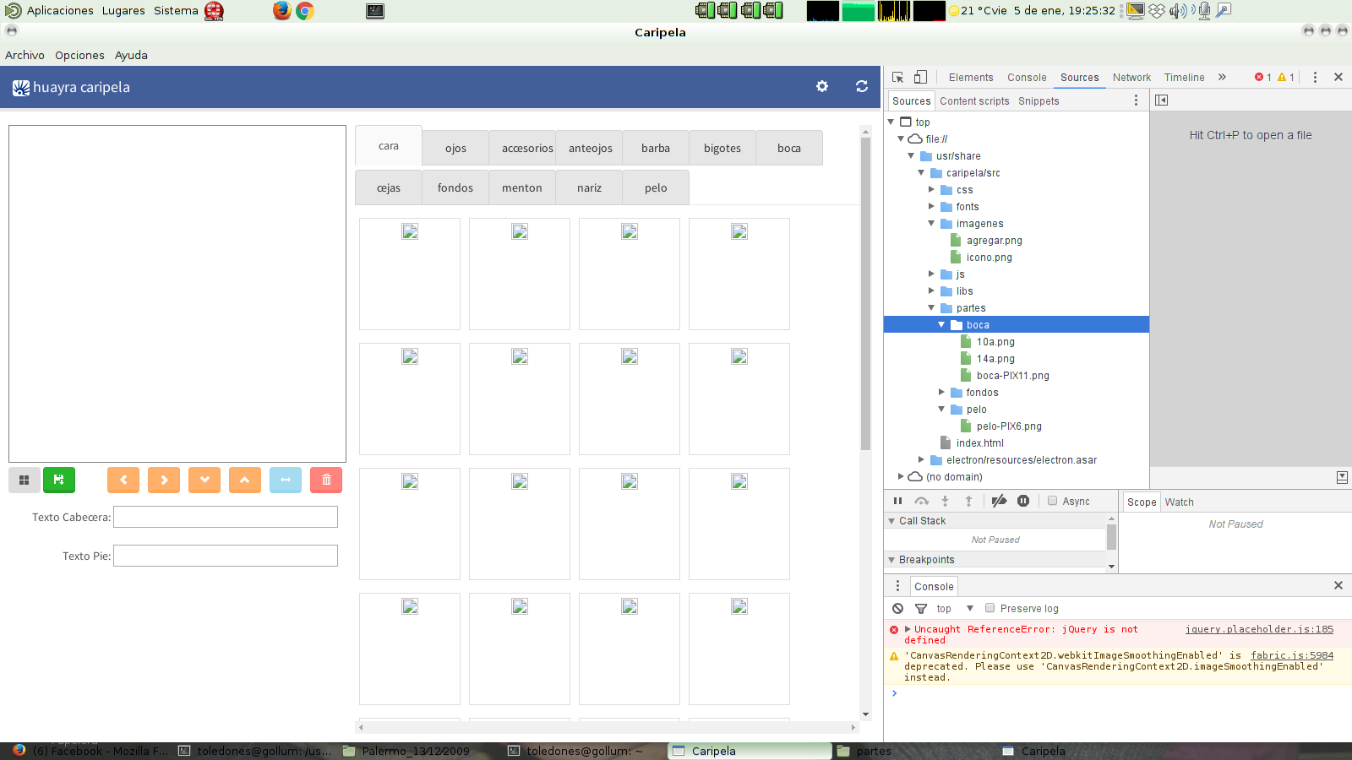Open the console filter funnel icon

click(x=921, y=608)
